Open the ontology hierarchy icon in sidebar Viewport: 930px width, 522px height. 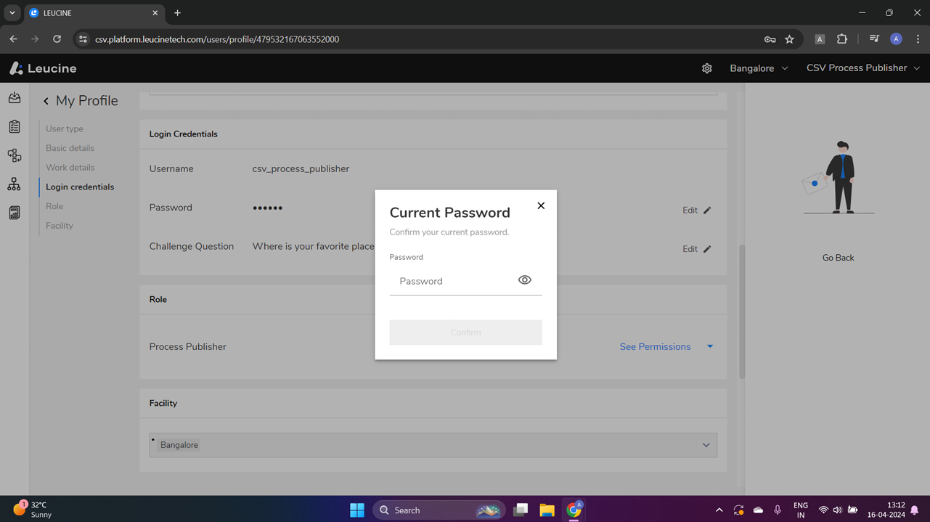click(x=14, y=184)
